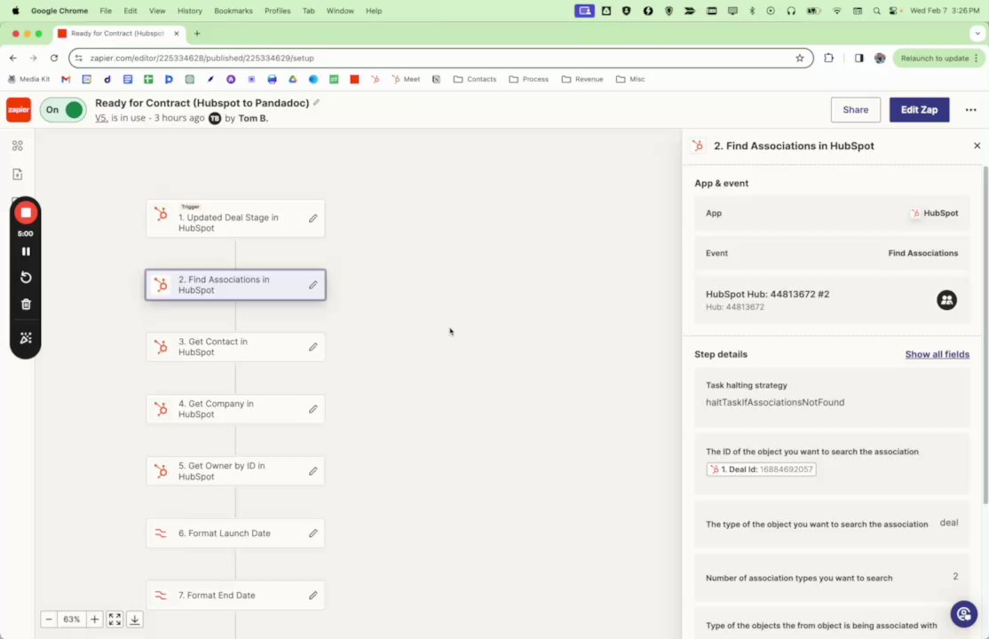Toggle the Zap On switch off
Viewport: 989px width, 639px height.
tap(63, 110)
